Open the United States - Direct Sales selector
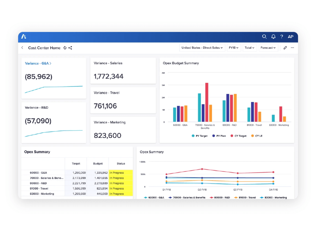This screenshot has height=239, width=318. 202,48
